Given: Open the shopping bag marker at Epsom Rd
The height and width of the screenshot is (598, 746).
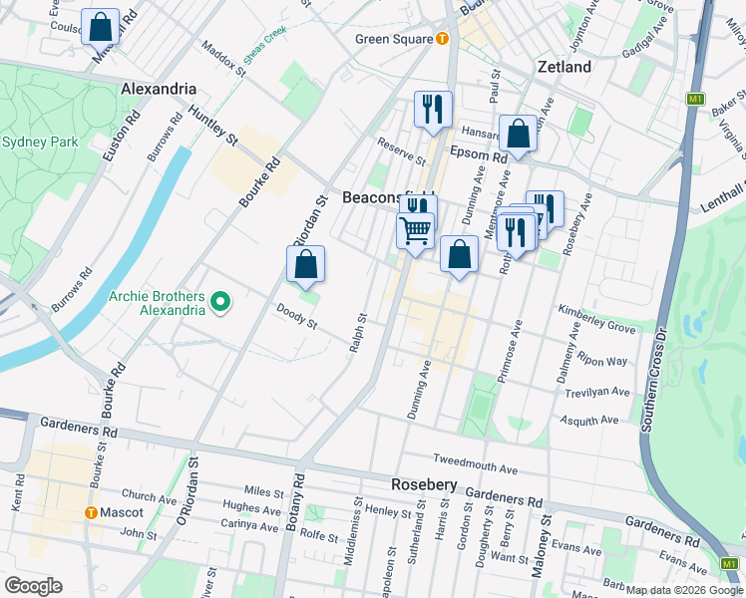Looking at the screenshot, I should pos(518,134).
